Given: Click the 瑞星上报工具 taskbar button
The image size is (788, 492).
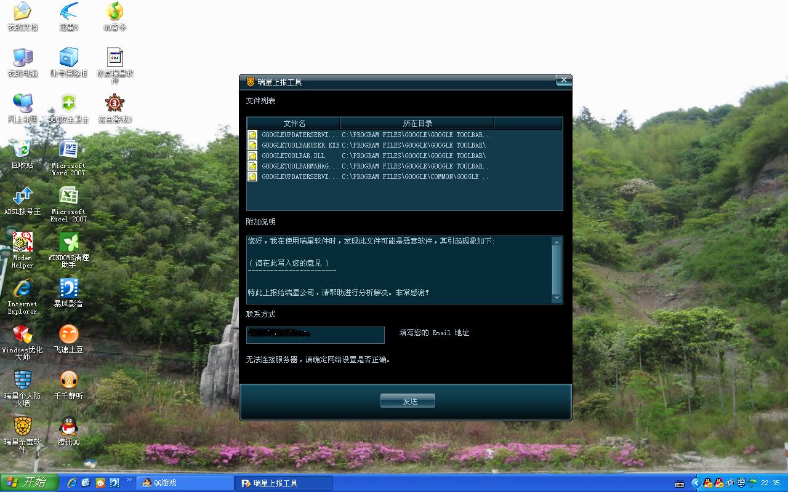Looking at the screenshot, I should point(284,483).
